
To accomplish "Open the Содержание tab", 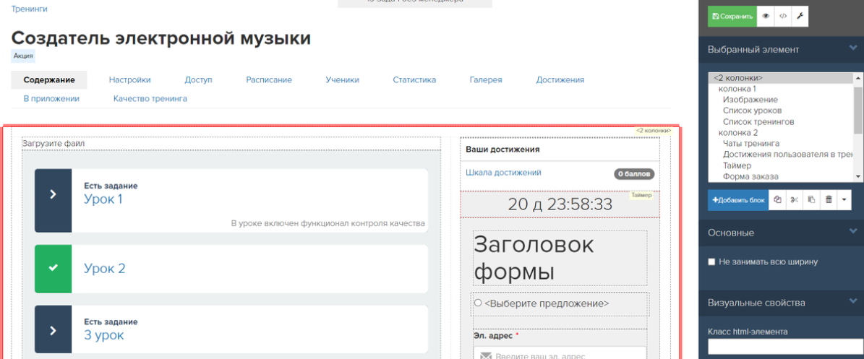I will tap(49, 80).
